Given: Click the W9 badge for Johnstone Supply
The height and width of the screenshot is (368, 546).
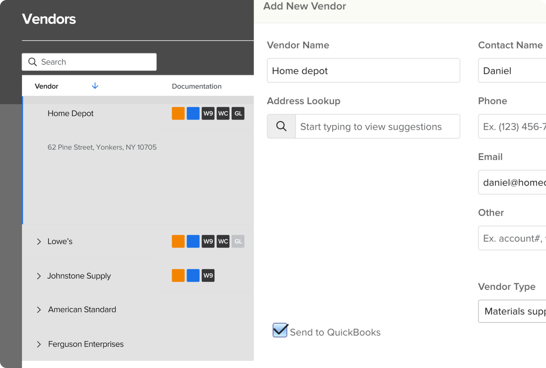Looking at the screenshot, I should [x=208, y=276].
